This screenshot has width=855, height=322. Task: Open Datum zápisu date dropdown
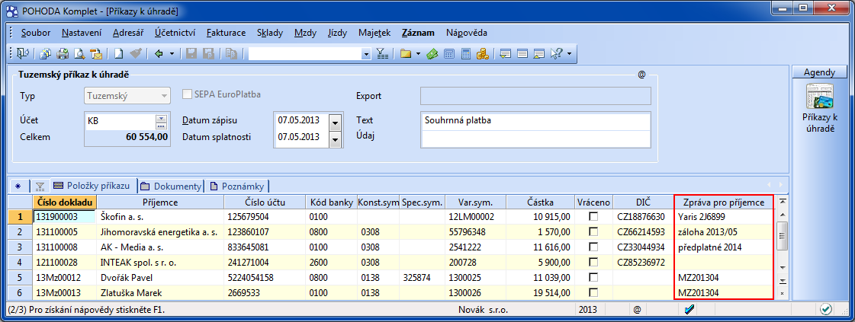(x=336, y=121)
